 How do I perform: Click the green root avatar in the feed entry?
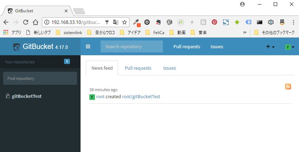point(92,97)
